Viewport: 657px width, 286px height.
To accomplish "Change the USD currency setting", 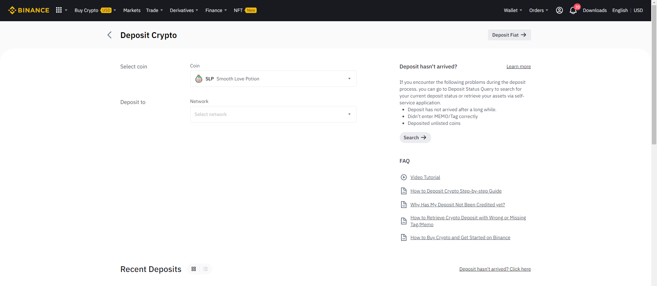I will [638, 10].
